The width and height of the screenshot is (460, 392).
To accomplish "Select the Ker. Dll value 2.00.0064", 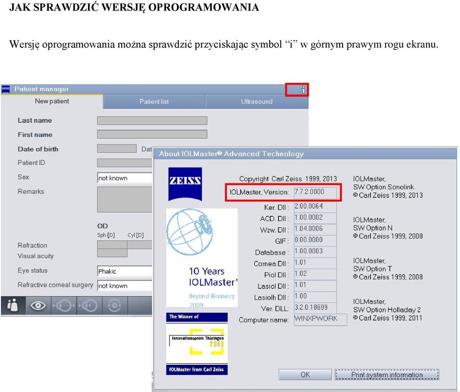I will coord(315,206).
